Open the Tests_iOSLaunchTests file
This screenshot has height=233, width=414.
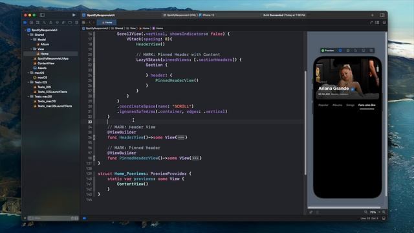pyautogui.click(x=50, y=92)
